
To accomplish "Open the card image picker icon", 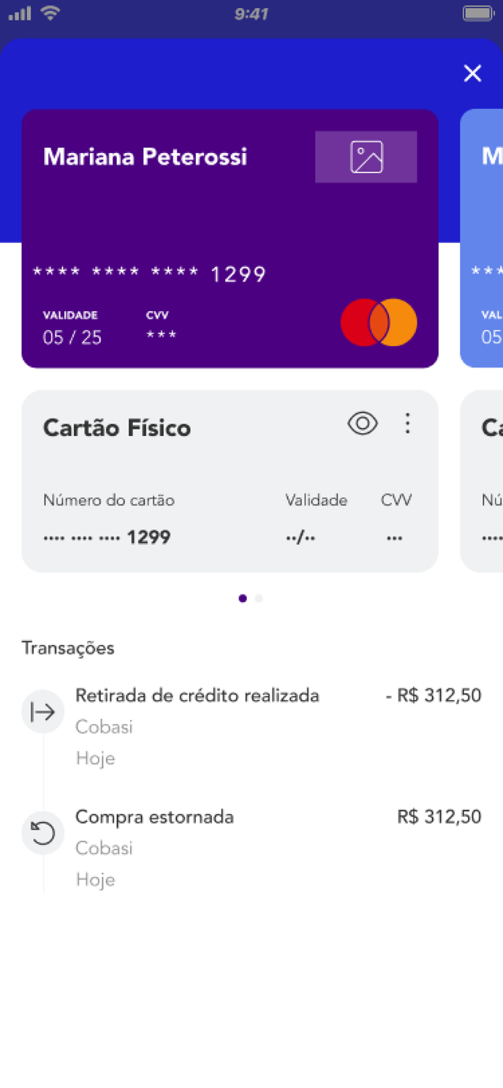I will click(x=366, y=156).
